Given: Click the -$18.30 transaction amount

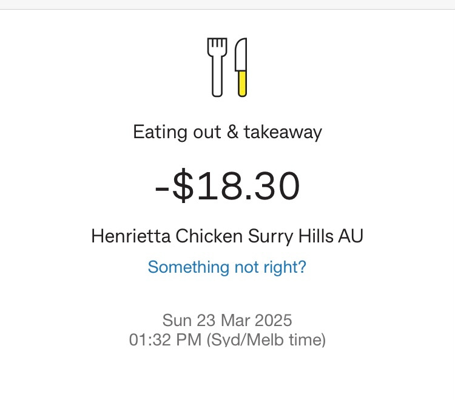Looking at the screenshot, I should (227, 186).
